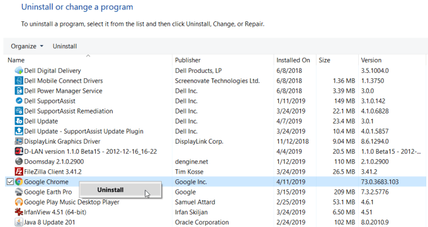This screenshot has width=428, height=227.
Task: Select the Google Chrome name text
Action: [47, 182]
